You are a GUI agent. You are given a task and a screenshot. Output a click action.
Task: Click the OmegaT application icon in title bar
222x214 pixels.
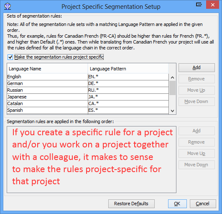(8, 6)
